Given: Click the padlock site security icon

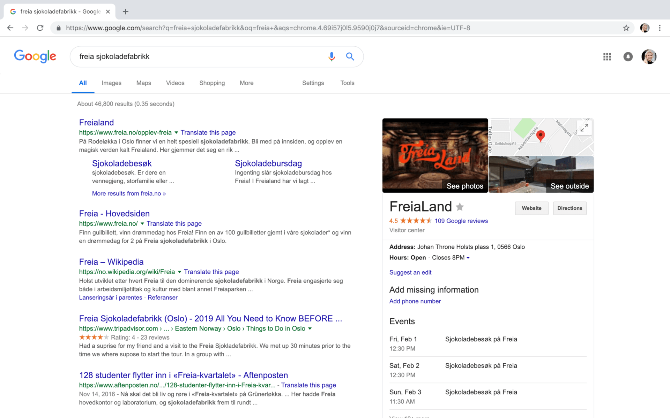Looking at the screenshot, I should (x=59, y=28).
